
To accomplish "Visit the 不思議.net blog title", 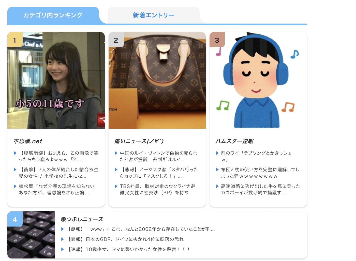I will [x=28, y=141].
